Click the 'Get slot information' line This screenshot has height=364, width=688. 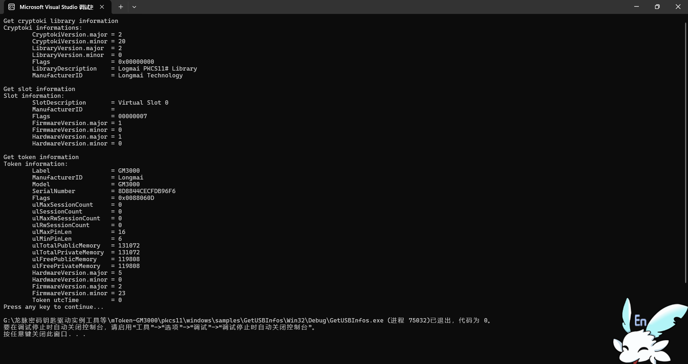coord(39,89)
